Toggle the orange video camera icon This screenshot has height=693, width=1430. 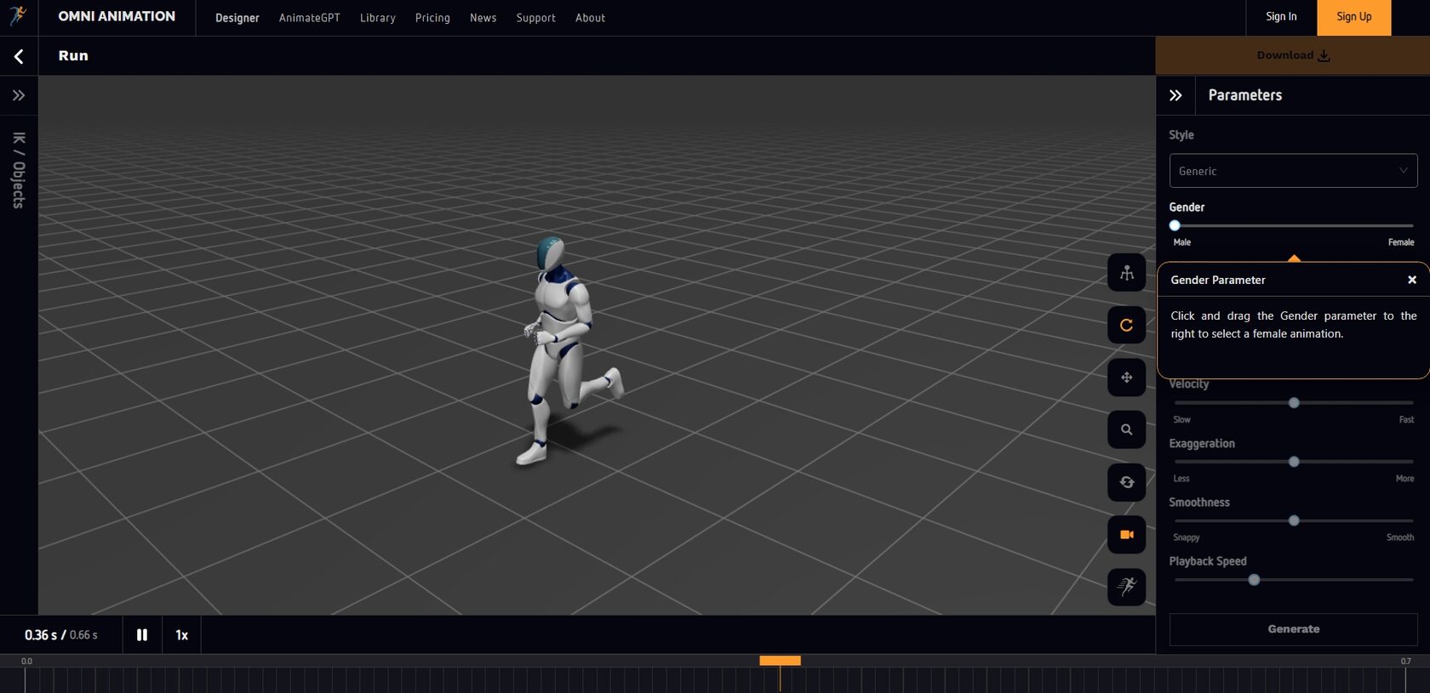click(1126, 534)
